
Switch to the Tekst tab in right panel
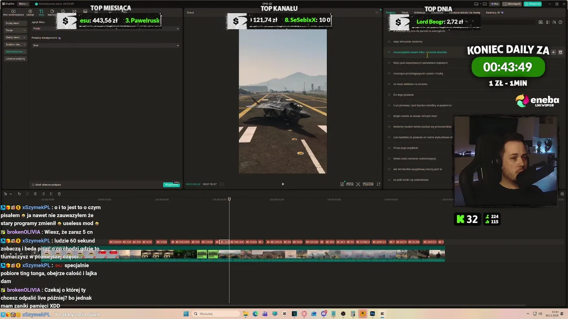coord(405,12)
